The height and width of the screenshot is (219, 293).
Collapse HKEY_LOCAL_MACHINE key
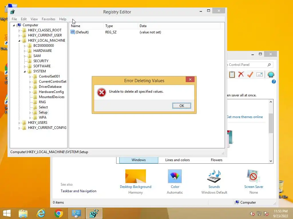tap(19, 40)
